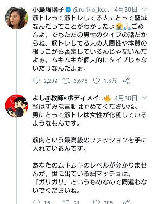Like よし's tweet with 285 likes
Viewport: 153px width, 204px height.
pos(96,202)
